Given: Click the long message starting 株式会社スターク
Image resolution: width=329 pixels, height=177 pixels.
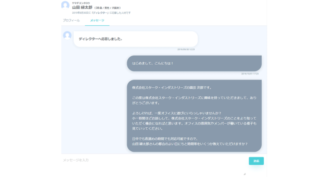Looking at the screenshot, I should pyautogui.click(x=194, y=116).
